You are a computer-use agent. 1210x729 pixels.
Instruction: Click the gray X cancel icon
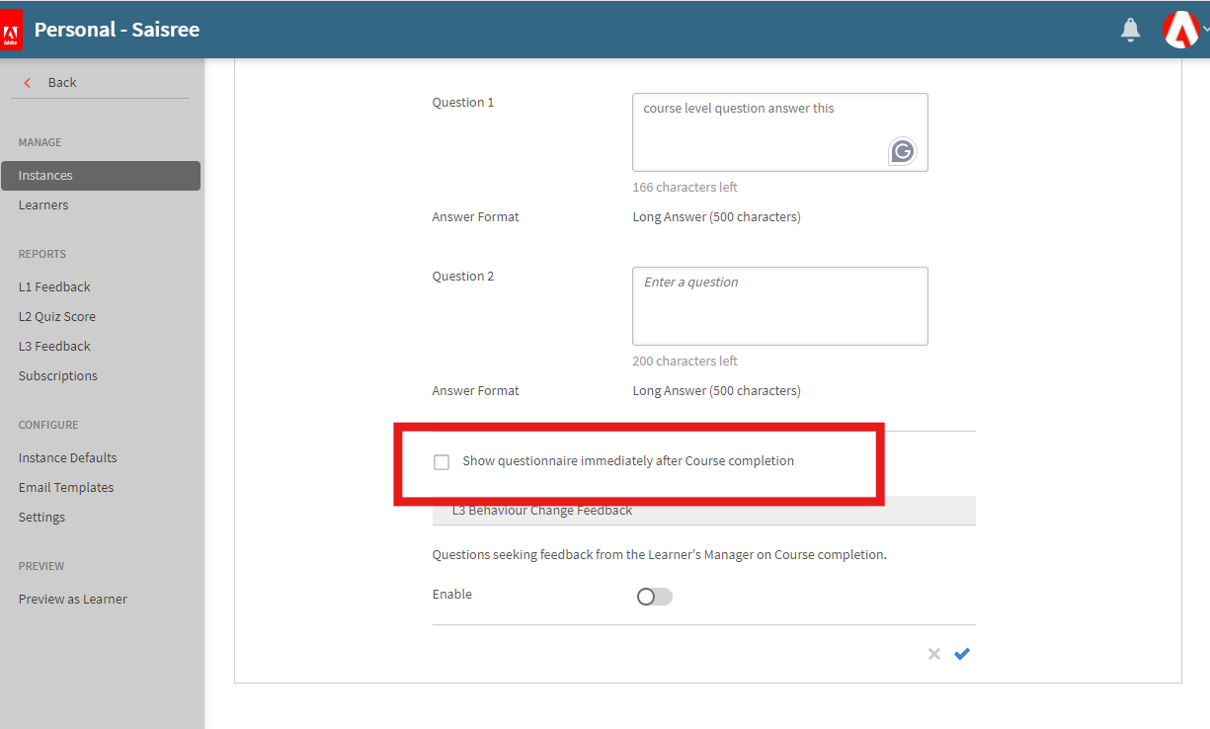point(933,654)
